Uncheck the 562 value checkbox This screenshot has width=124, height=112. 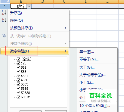point(18,67)
